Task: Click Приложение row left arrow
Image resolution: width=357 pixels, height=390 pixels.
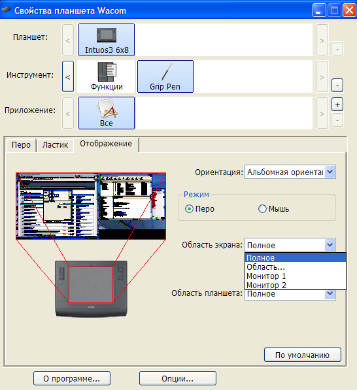Action: 68,113
